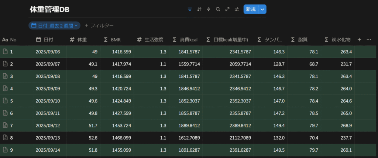Image resolution: width=378 pixels, height=158 pixels.
Task: Open the page icon of row 1
Action: click(5, 52)
